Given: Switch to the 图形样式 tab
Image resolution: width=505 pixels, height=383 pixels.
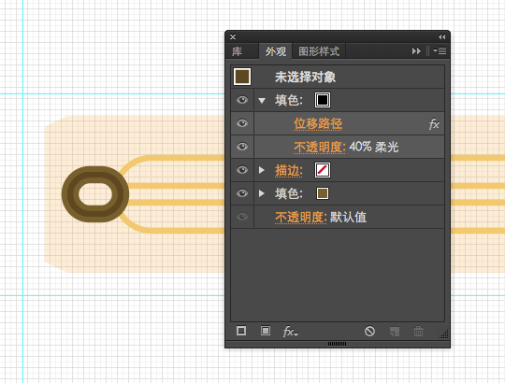Looking at the screenshot, I should point(319,51).
